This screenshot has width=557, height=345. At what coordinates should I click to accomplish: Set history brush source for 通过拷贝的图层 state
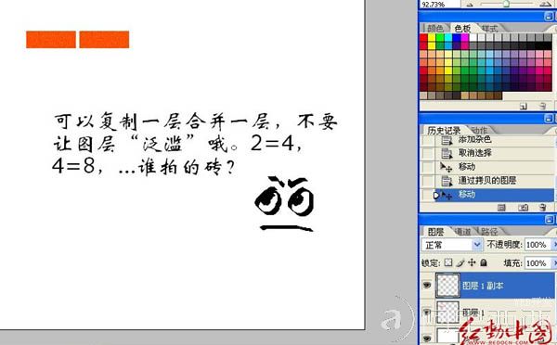pos(427,181)
